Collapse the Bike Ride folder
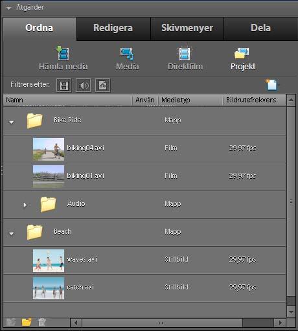 pyautogui.click(x=12, y=122)
